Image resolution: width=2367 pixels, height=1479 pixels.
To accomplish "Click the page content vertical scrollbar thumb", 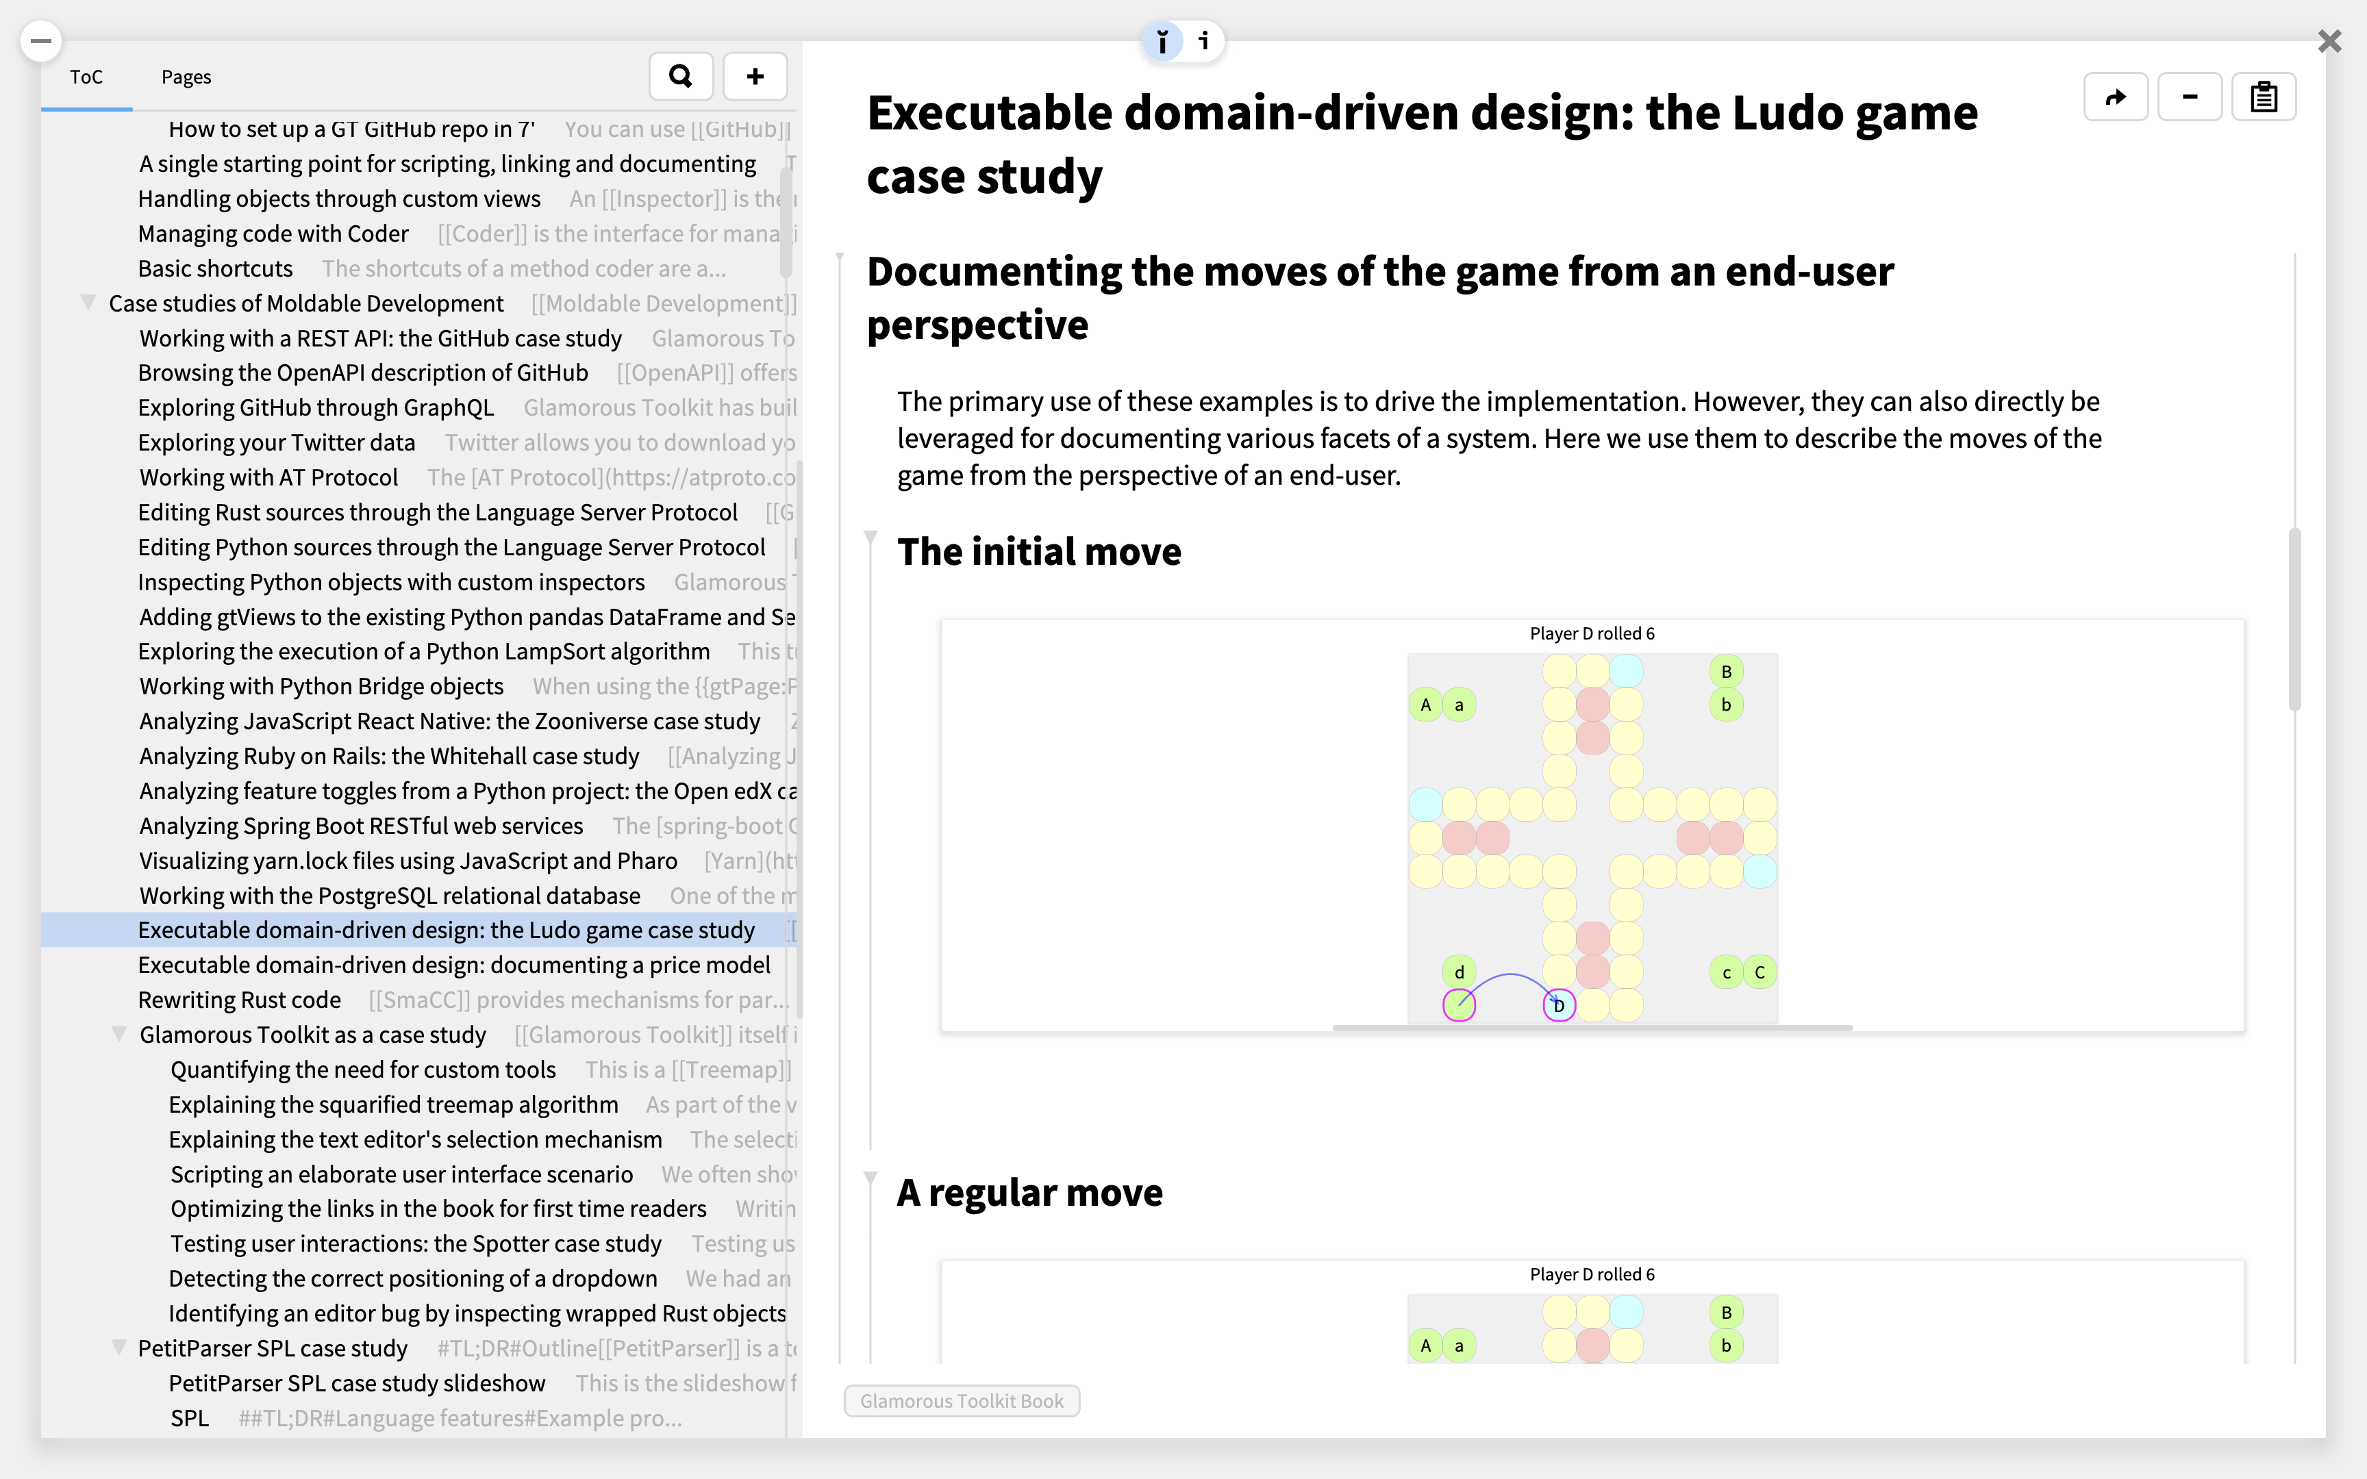I will [2294, 618].
